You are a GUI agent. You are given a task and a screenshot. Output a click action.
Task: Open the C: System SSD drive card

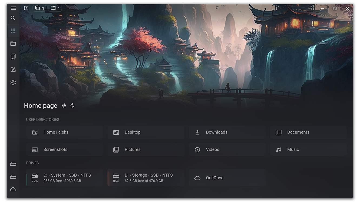pos(64,178)
